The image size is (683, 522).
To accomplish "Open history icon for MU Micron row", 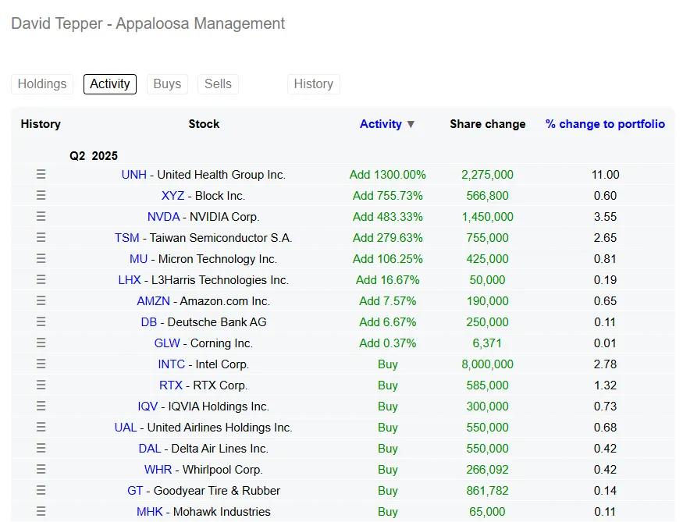I will [x=41, y=258].
